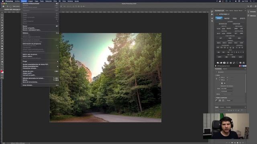Click the Astro Panel undo arrow icon
This screenshot has width=257, height=144.
point(218,63)
